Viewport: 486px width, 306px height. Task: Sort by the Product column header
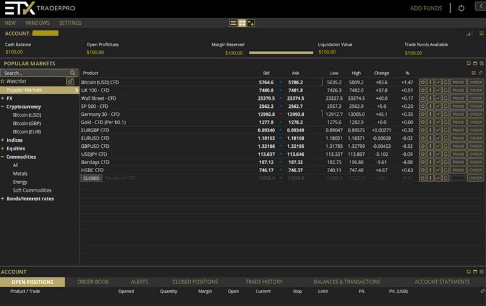click(91, 73)
